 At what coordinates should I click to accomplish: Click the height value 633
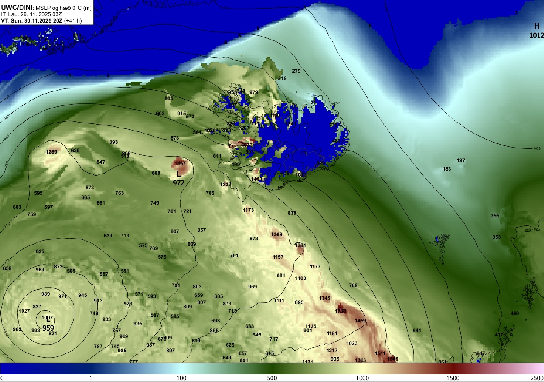[249, 326]
